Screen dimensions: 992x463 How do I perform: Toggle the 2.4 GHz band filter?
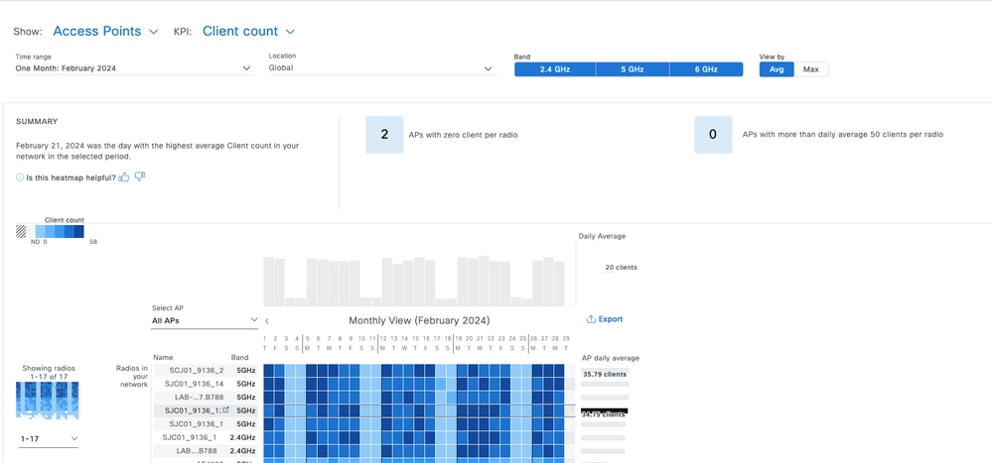tap(555, 69)
